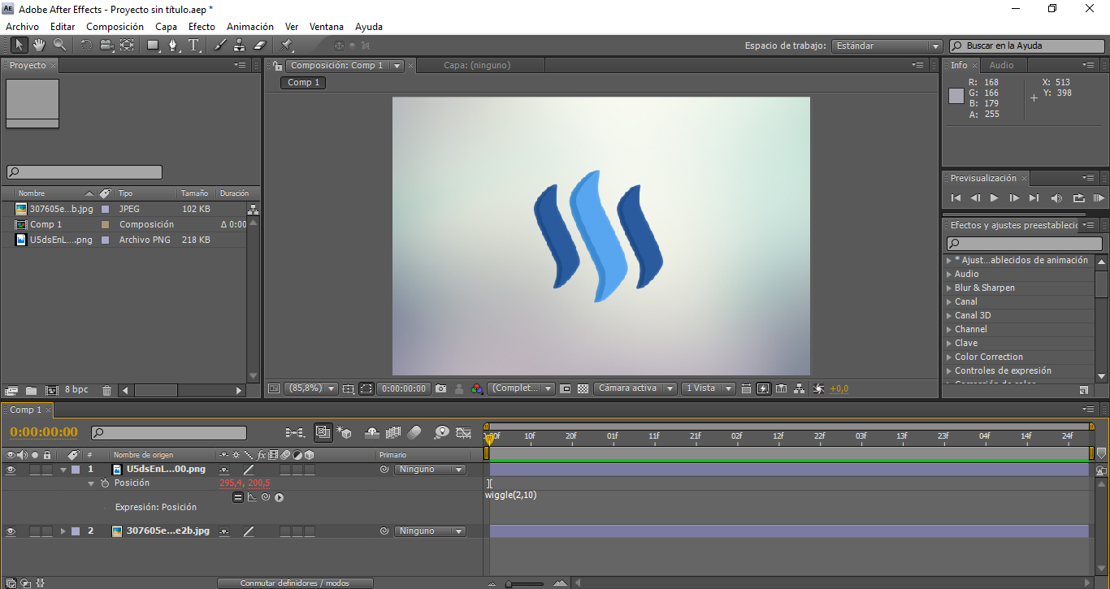Play the preview with play button
This screenshot has height=589, width=1110.
click(994, 197)
